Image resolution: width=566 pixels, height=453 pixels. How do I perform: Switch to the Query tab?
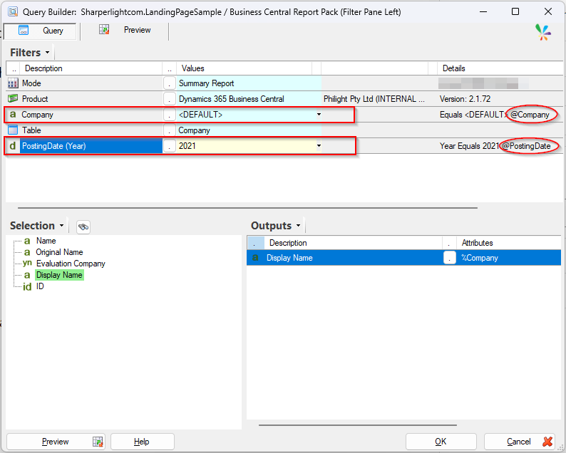coord(40,31)
